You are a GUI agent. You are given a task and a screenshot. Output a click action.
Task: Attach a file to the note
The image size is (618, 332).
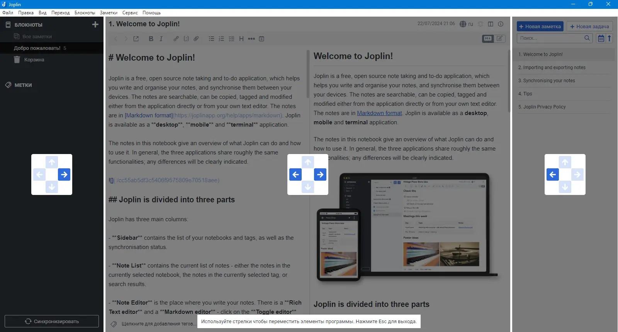pyautogui.click(x=196, y=39)
